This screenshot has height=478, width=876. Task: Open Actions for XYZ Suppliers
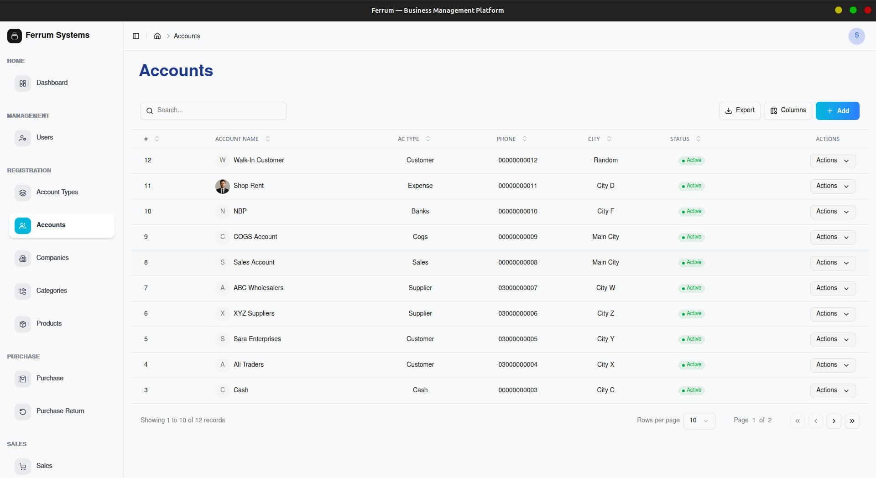click(833, 314)
